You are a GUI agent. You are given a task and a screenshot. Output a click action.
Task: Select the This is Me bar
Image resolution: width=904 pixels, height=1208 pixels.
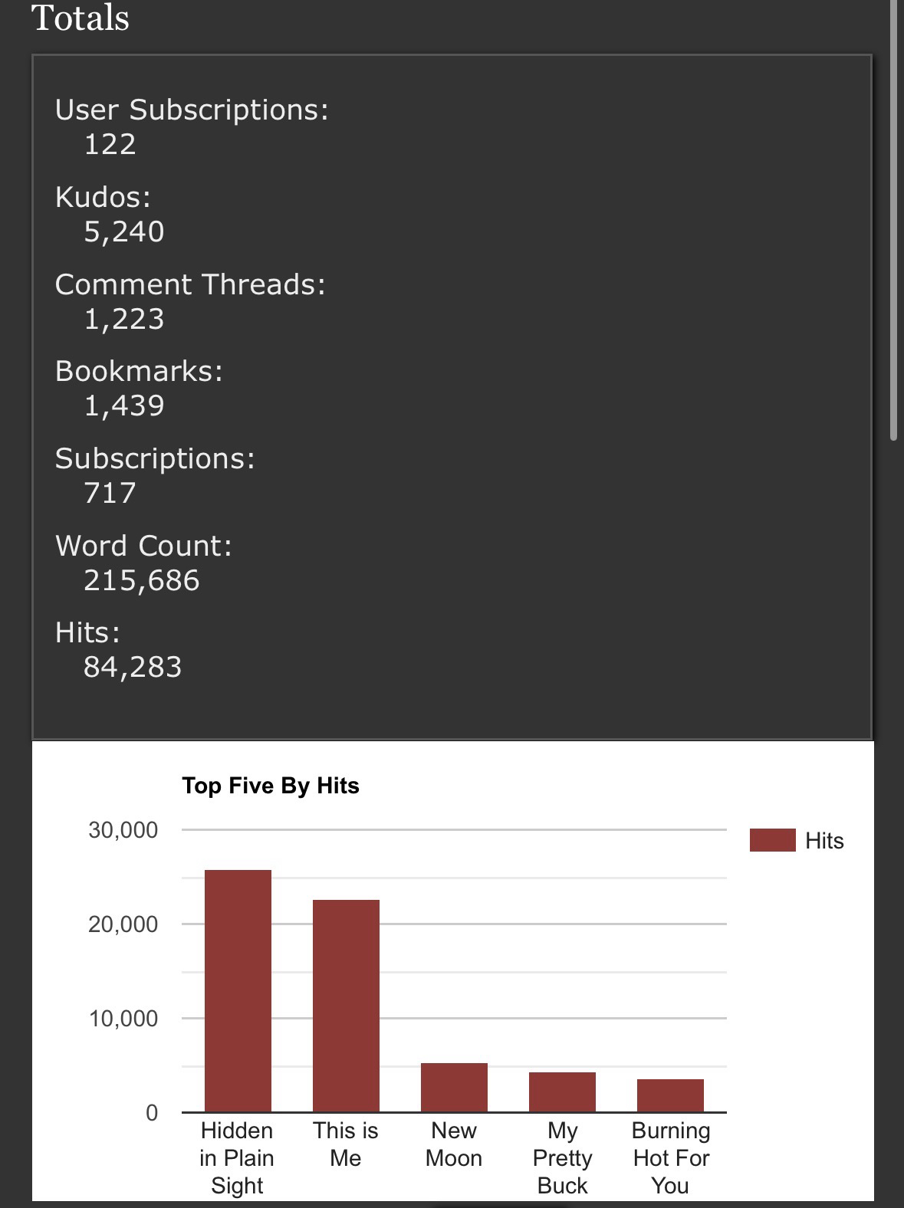(346, 1005)
